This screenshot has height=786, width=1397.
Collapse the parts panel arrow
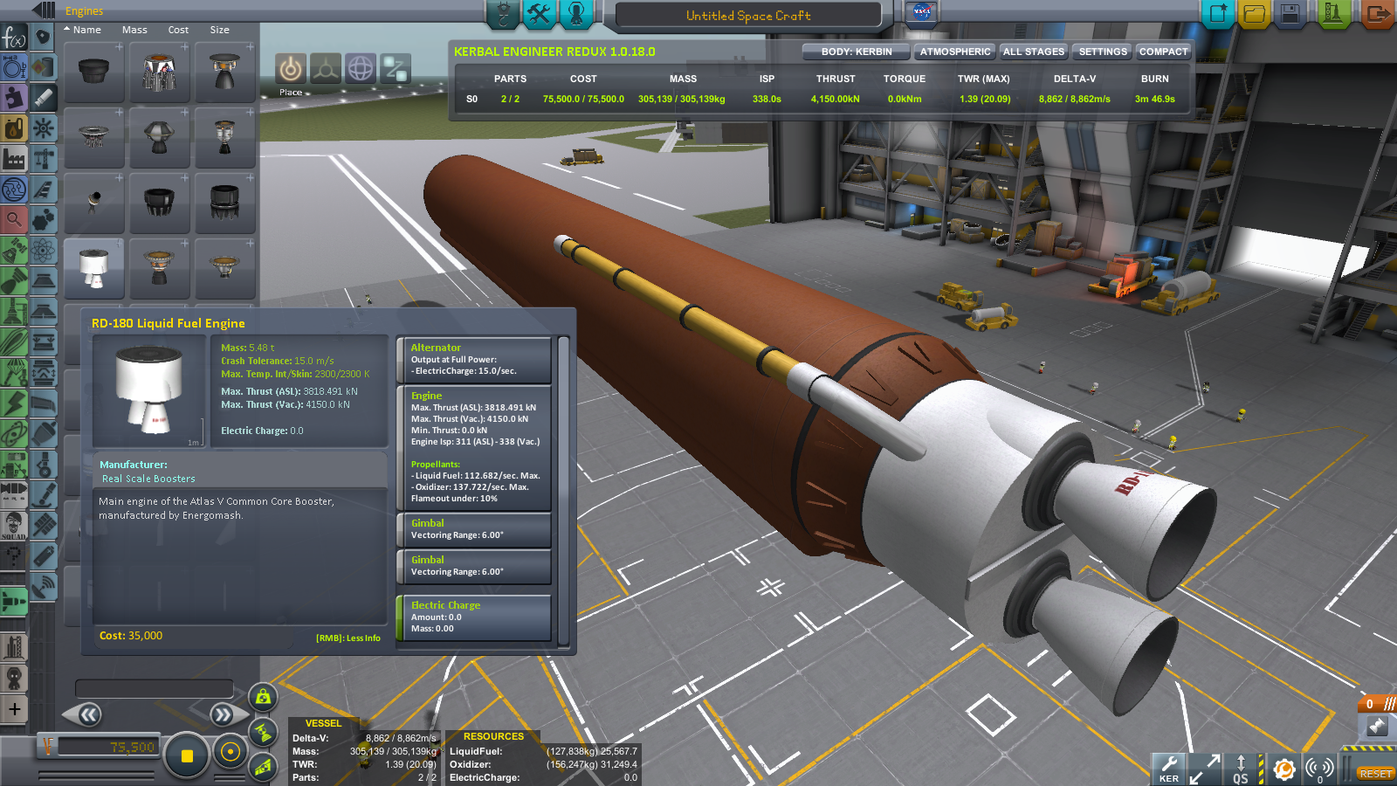click(44, 10)
